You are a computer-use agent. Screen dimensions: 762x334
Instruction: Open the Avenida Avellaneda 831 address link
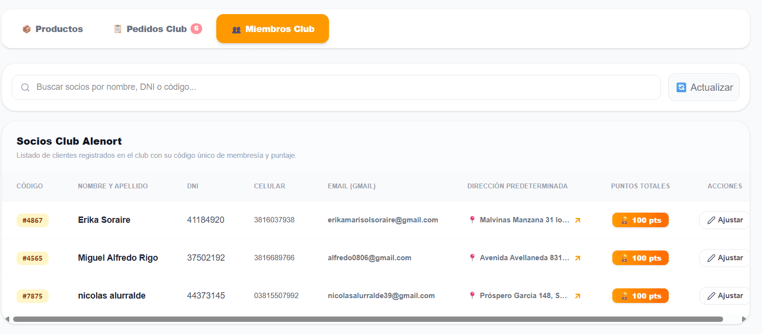coord(525,258)
